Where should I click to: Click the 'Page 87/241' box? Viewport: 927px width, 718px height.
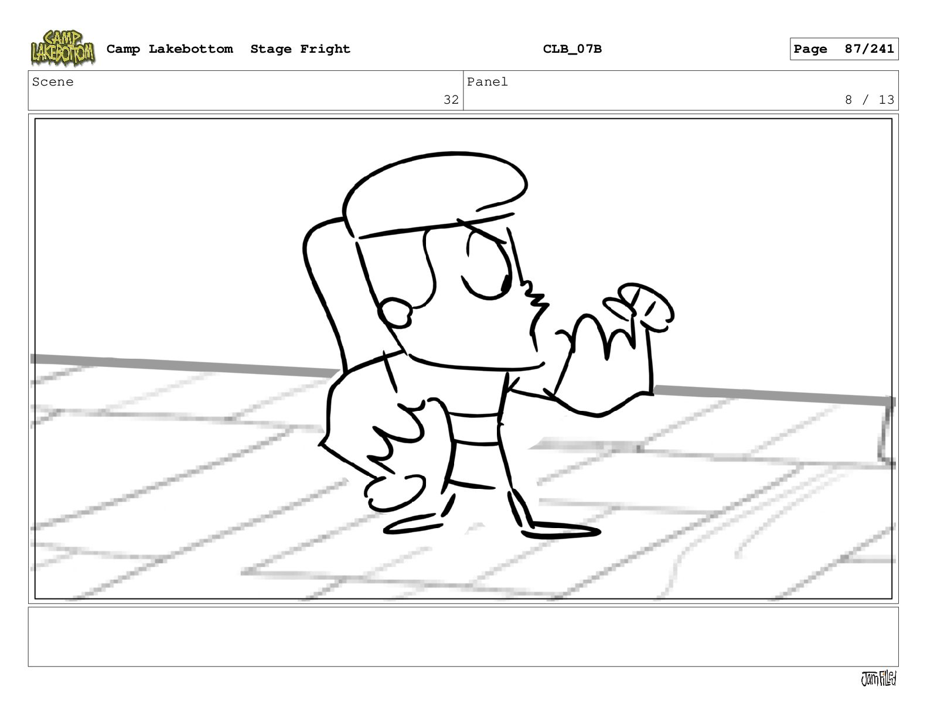[844, 49]
